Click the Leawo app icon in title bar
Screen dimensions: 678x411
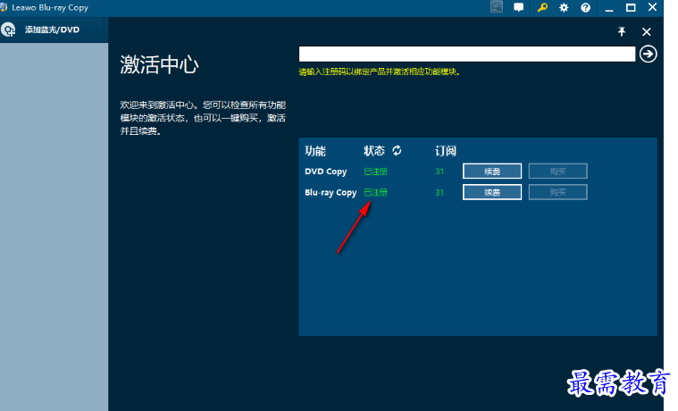4,7
